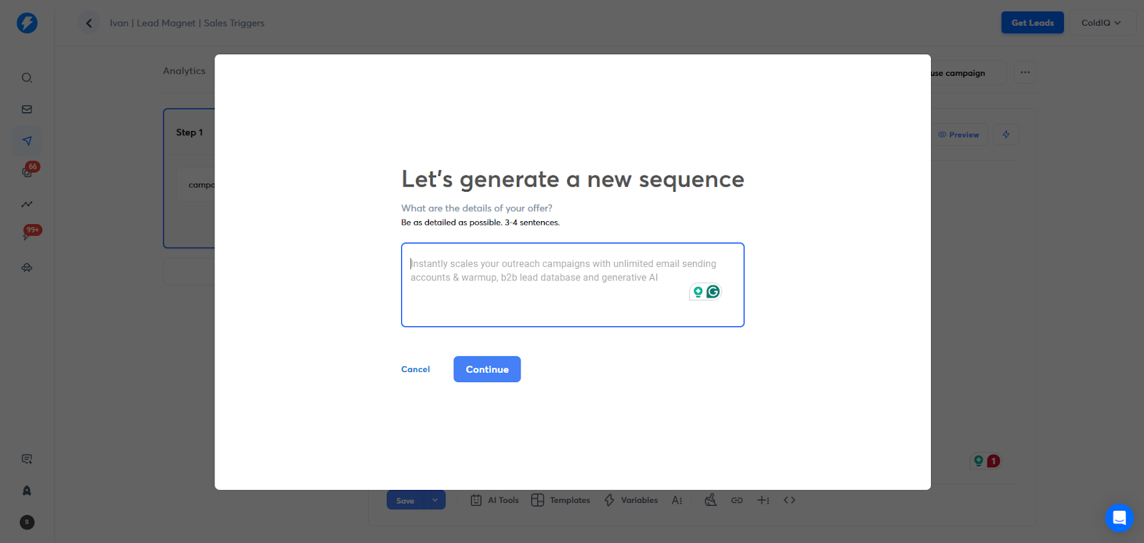Click the rocket icon in sidebar
1144x543 pixels.
26,491
